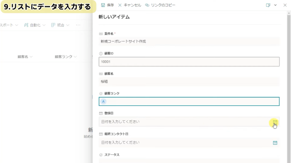Click the edit form icon at top right
The width and height of the screenshot is (291, 163).
[x=268, y=5]
